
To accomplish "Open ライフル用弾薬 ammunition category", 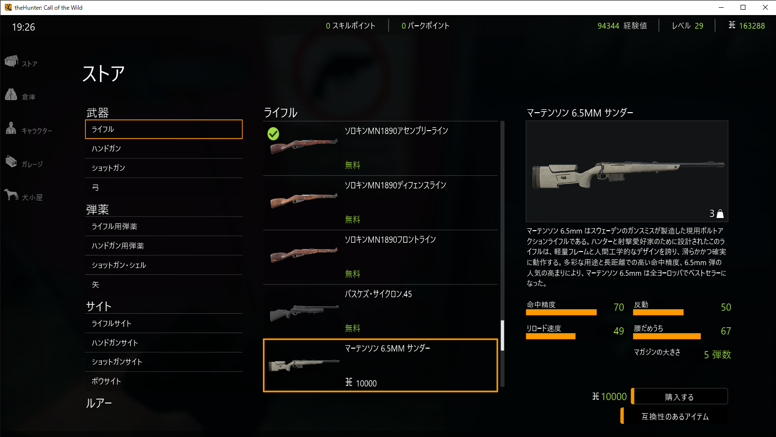I will (x=164, y=226).
